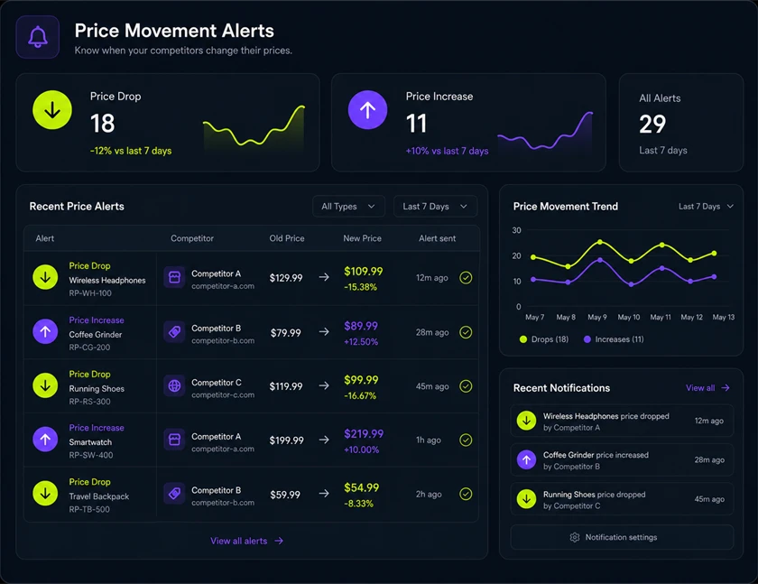Click the Competitor column header
Viewport: 758px width, 584px height.
coord(192,238)
